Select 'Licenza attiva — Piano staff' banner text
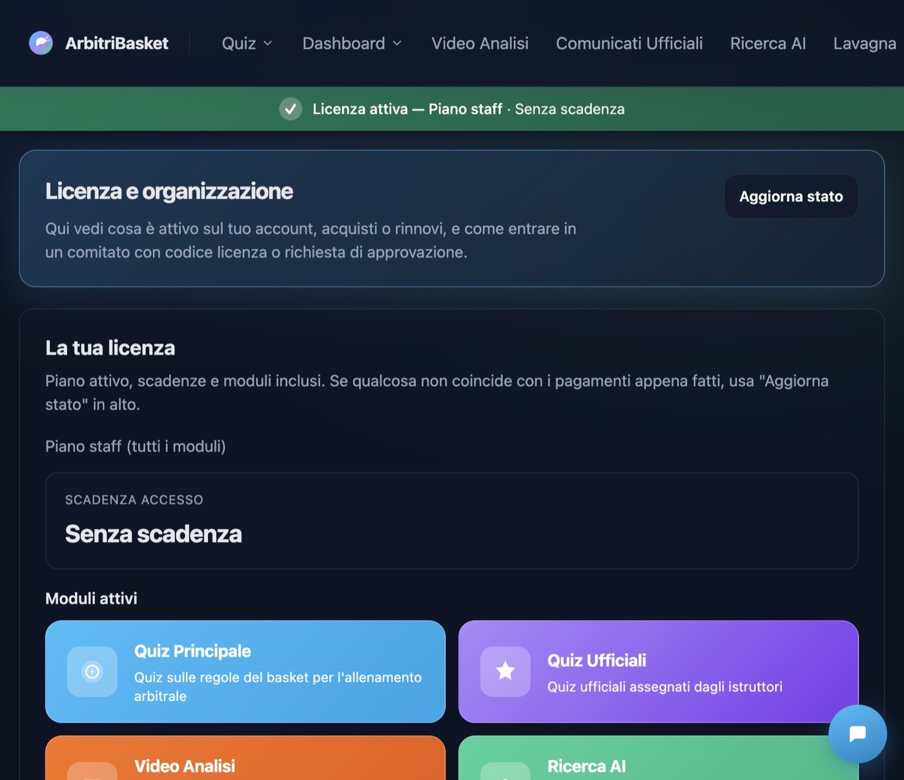904x780 pixels. tap(407, 109)
